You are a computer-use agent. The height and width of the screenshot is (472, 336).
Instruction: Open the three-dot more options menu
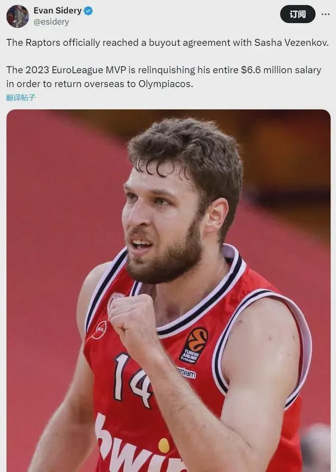pyautogui.click(x=325, y=14)
